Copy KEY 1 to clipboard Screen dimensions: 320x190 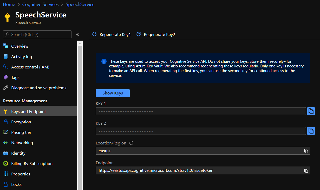(311, 111)
